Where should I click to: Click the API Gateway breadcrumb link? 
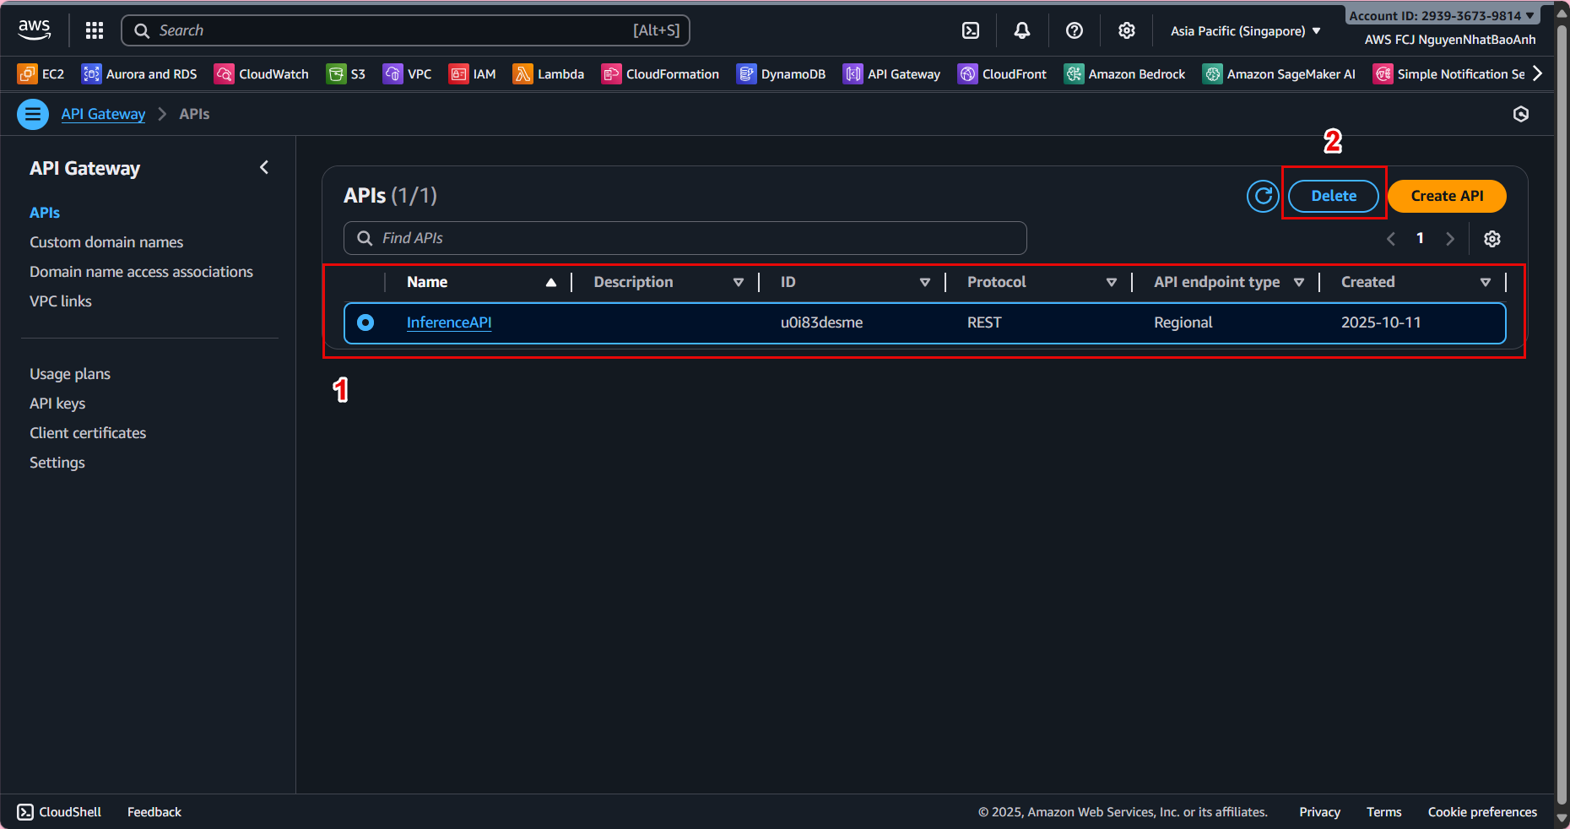coord(103,114)
